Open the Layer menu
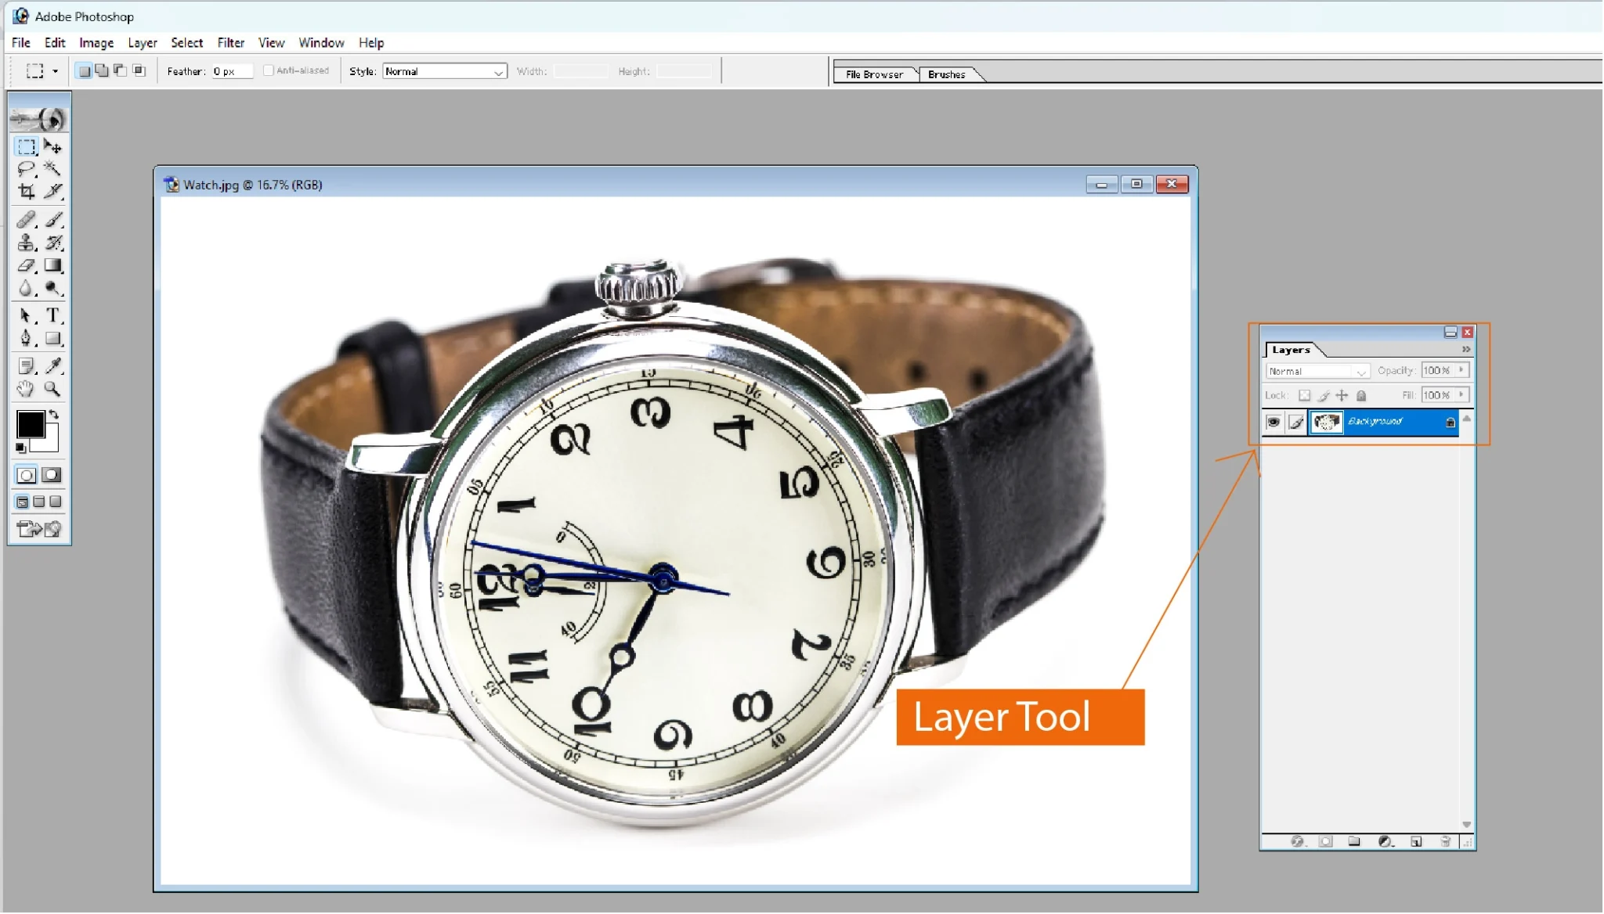 coord(143,43)
